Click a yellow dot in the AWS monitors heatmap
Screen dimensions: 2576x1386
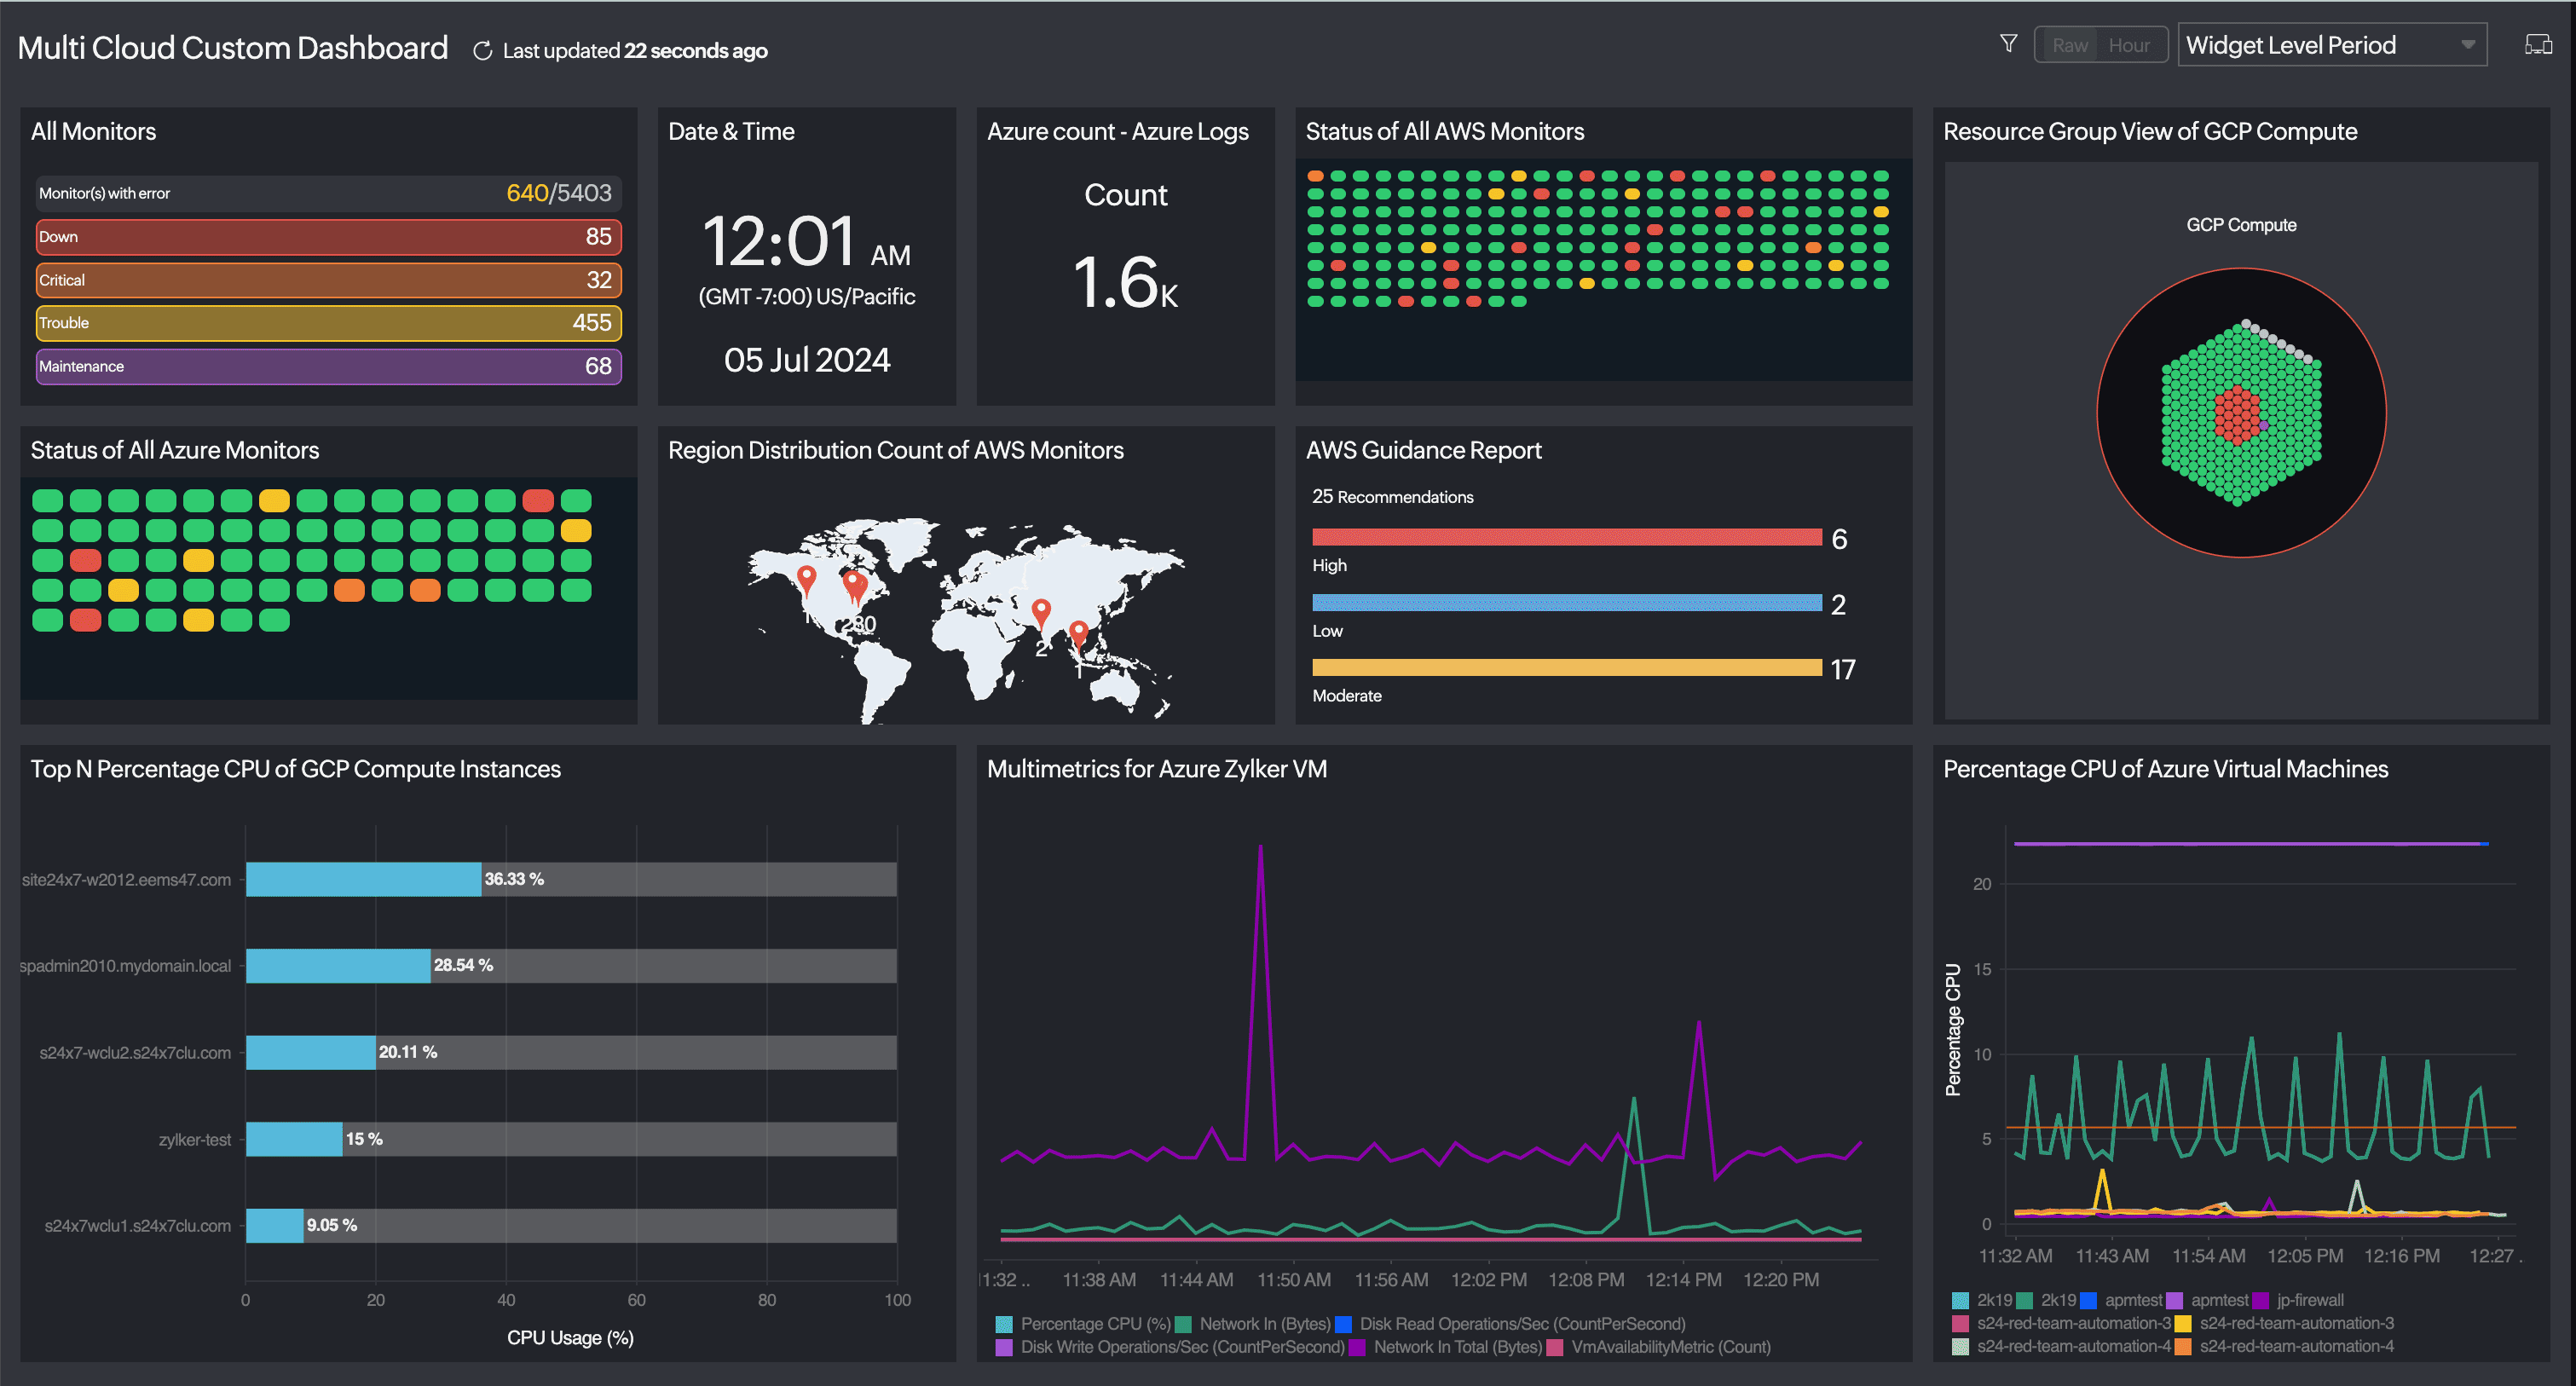[x=1517, y=176]
